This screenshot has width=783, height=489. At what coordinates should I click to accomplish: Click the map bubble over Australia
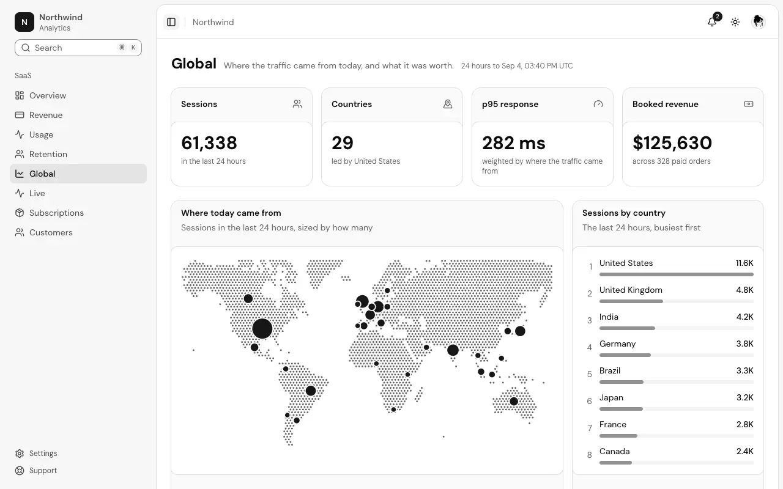(x=514, y=402)
